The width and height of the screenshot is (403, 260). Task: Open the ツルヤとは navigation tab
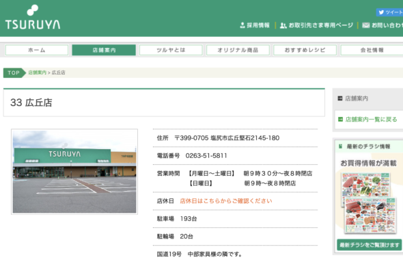coord(171,50)
